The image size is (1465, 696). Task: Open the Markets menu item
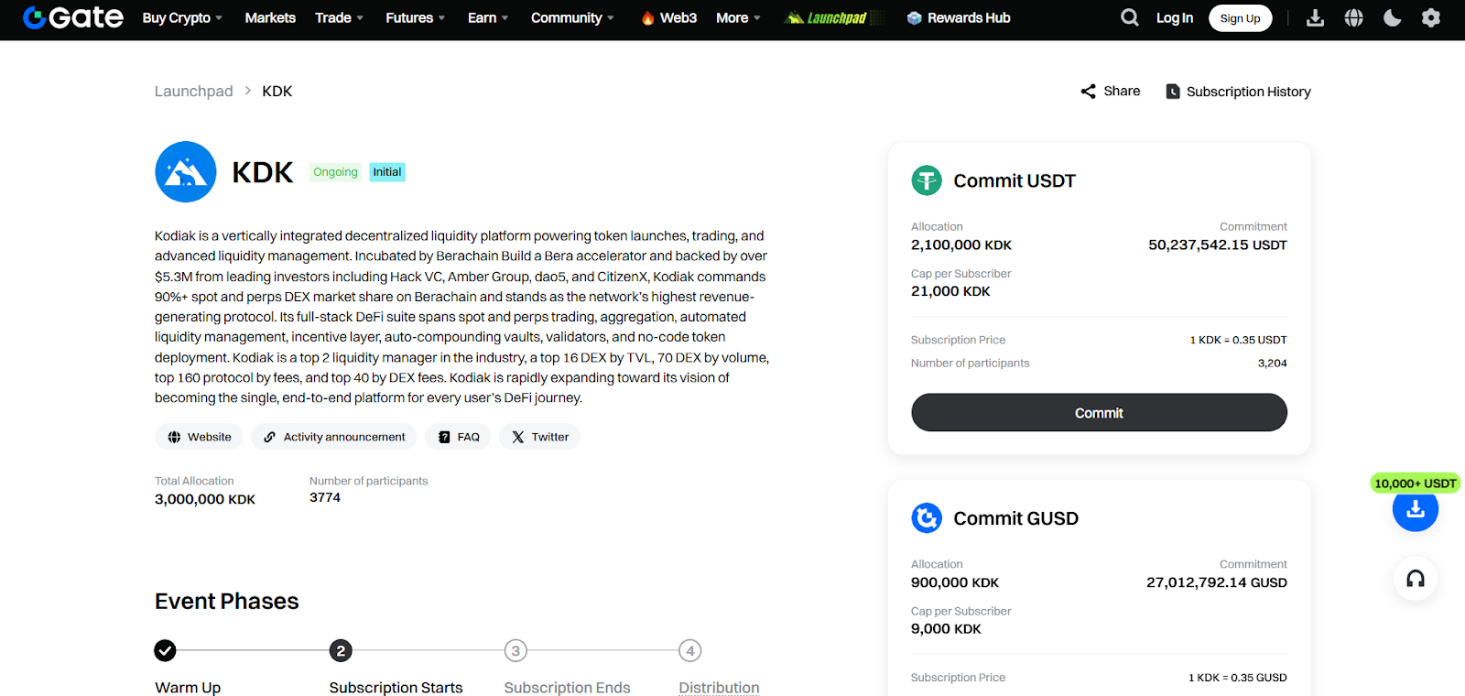coord(270,17)
